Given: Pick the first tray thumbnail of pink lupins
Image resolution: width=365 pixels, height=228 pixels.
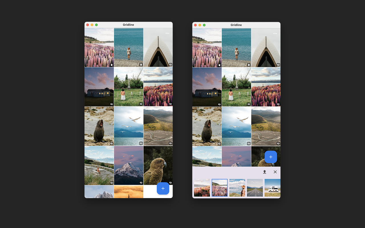Looking at the screenshot, I should click(x=202, y=188).
